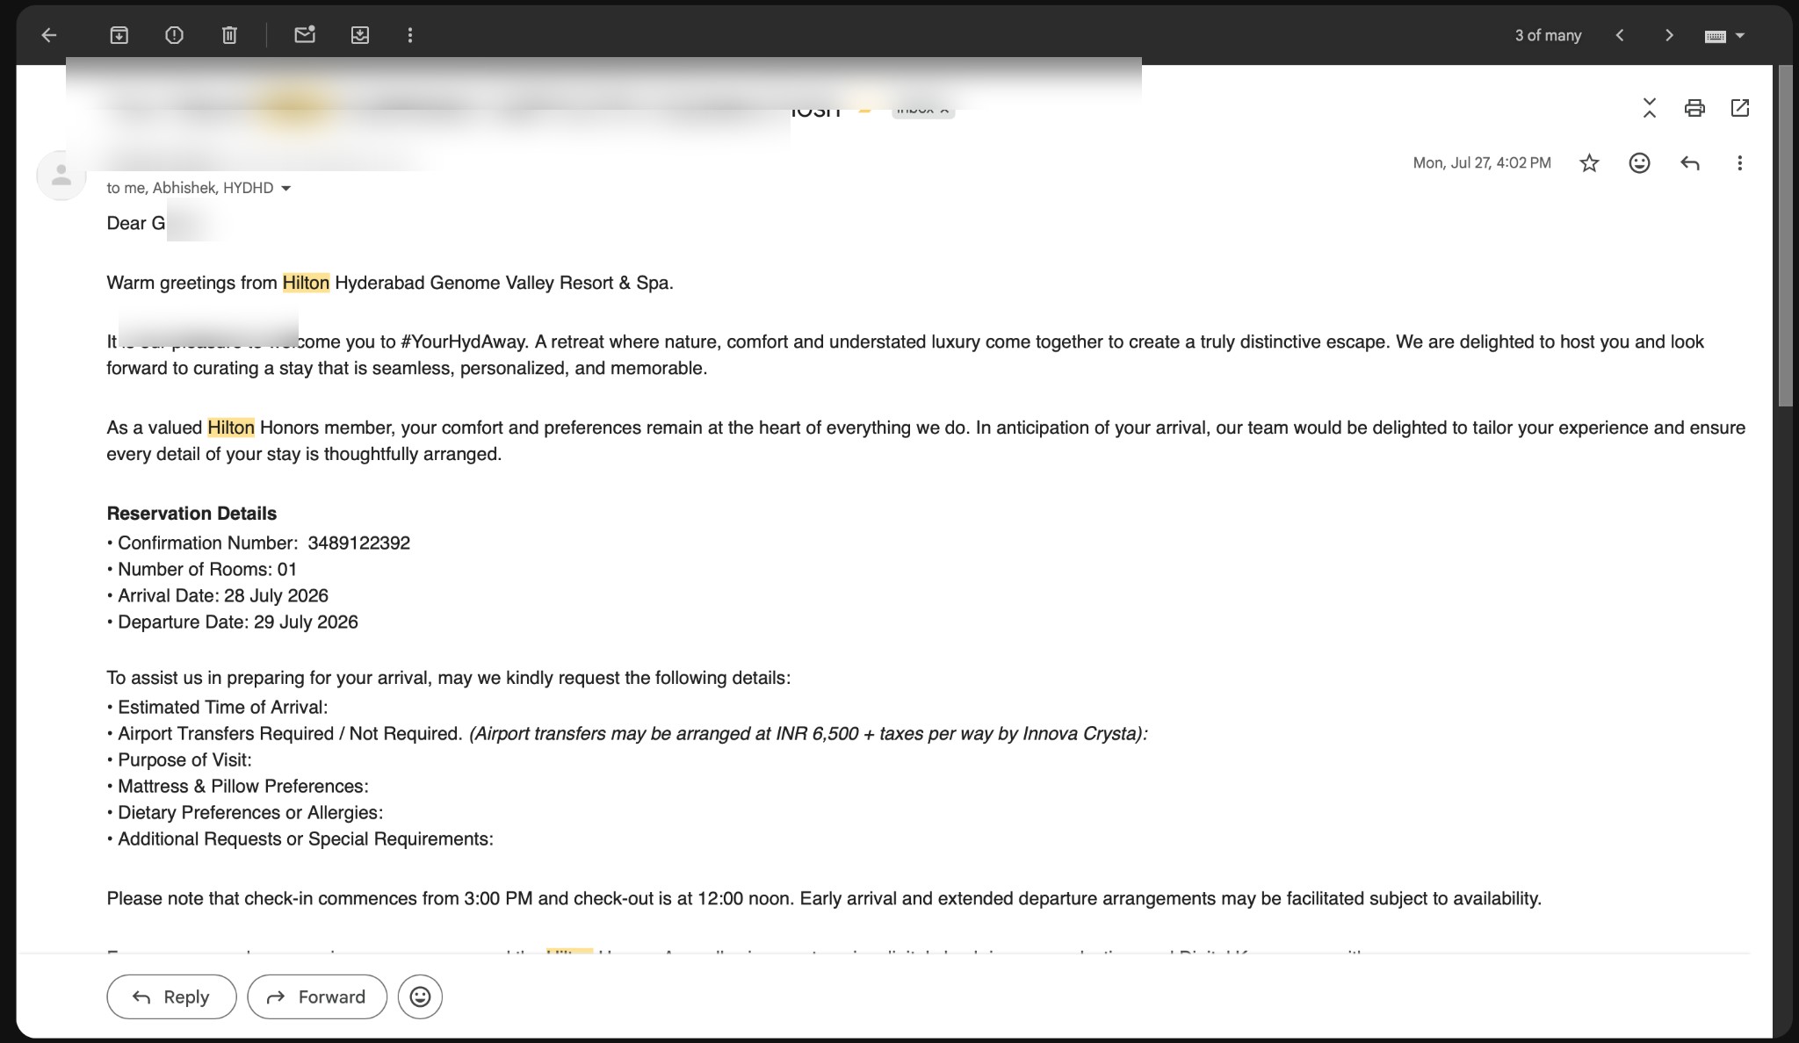Image resolution: width=1799 pixels, height=1043 pixels.
Task: Open the input tools keyboard dropdown
Action: [1724, 36]
